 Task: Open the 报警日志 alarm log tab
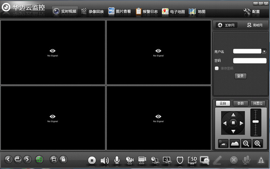[x=147, y=11]
